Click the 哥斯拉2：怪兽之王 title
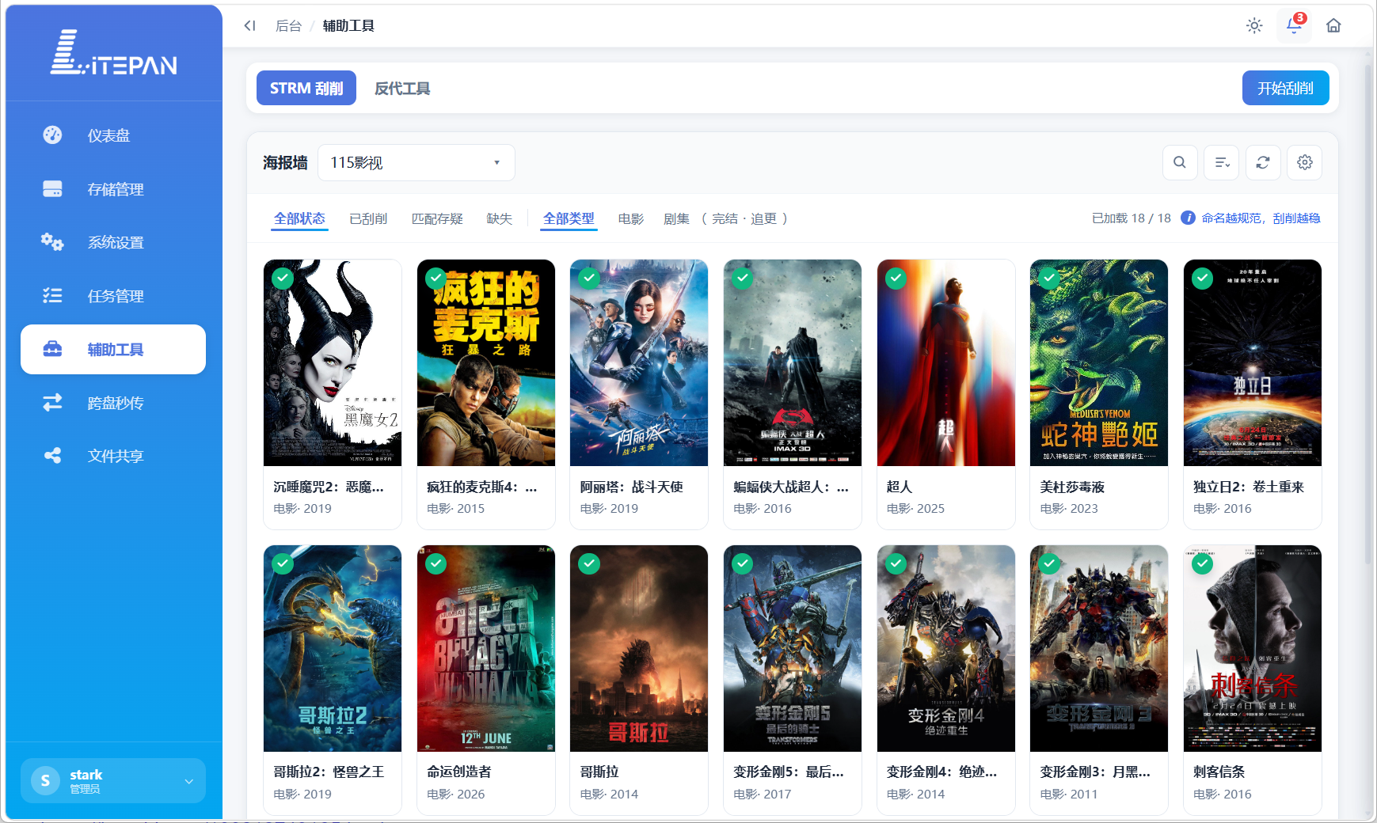1377x823 pixels. point(329,772)
